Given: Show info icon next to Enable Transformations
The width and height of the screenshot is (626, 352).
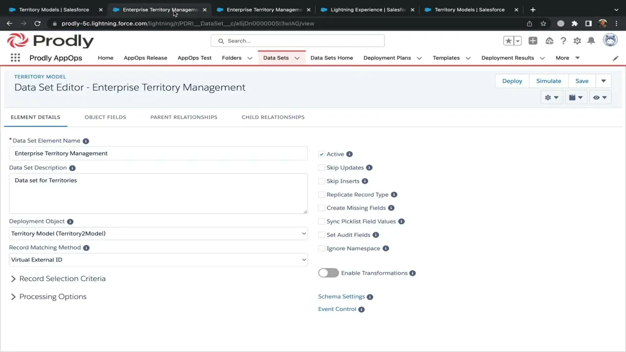Looking at the screenshot, I should (x=413, y=273).
